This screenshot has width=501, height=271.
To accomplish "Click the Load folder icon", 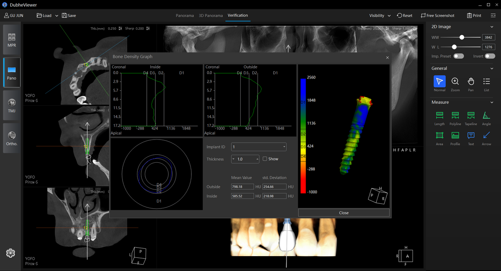I will (x=39, y=16).
